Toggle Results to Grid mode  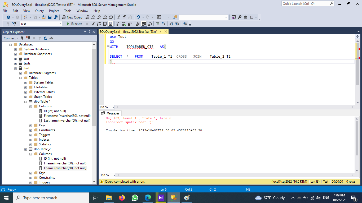144,24
